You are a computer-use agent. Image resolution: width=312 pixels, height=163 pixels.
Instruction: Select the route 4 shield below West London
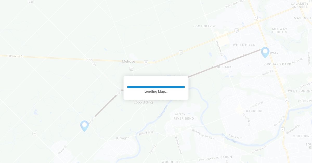[287, 100]
